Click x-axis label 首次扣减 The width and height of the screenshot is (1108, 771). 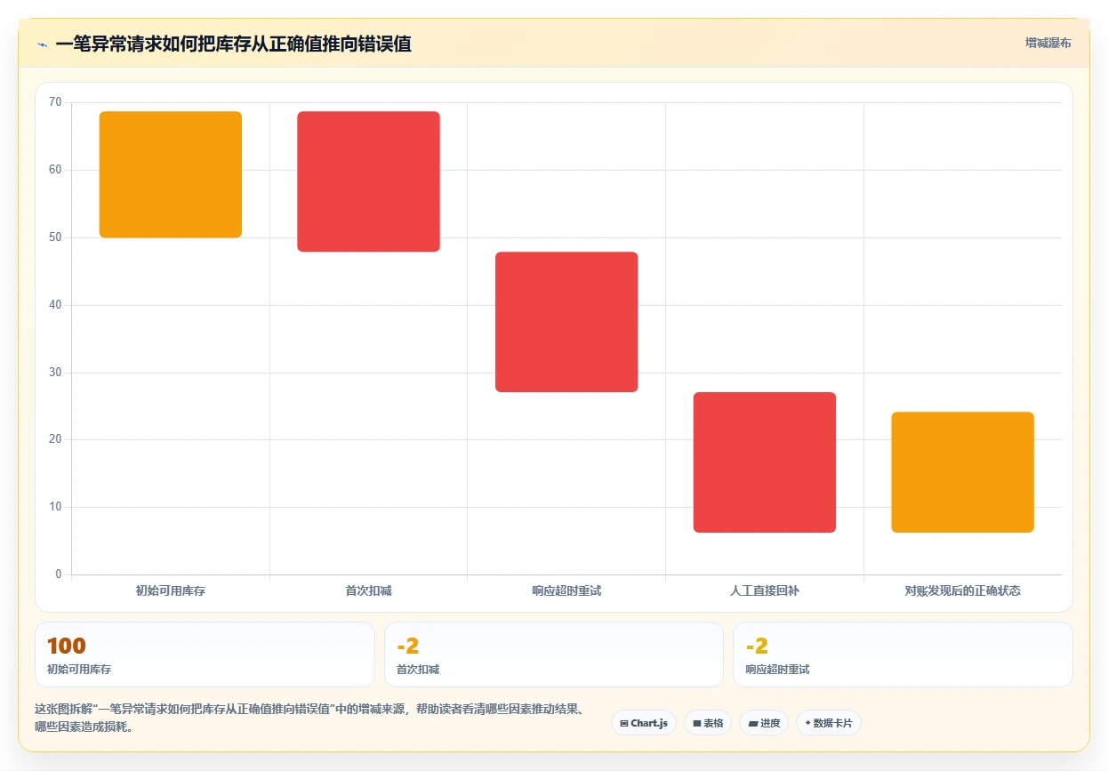point(368,590)
